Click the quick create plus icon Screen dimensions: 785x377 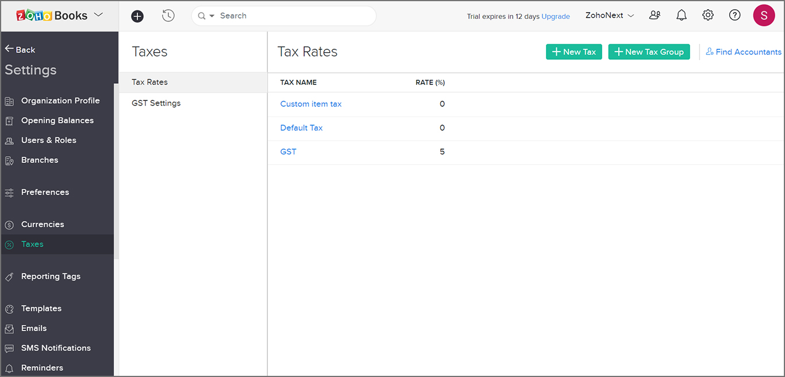coord(137,16)
